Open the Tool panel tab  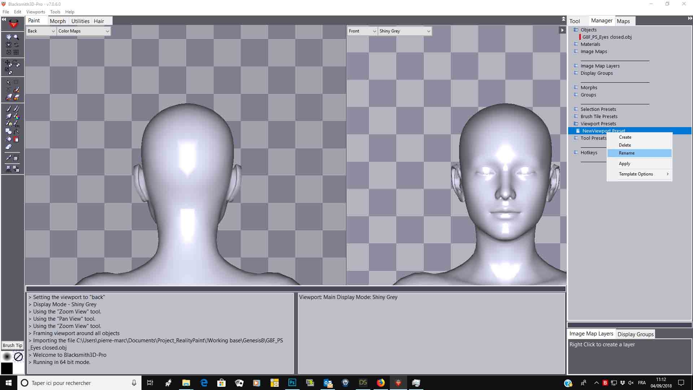pyautogui.click(x=575, y=21)
